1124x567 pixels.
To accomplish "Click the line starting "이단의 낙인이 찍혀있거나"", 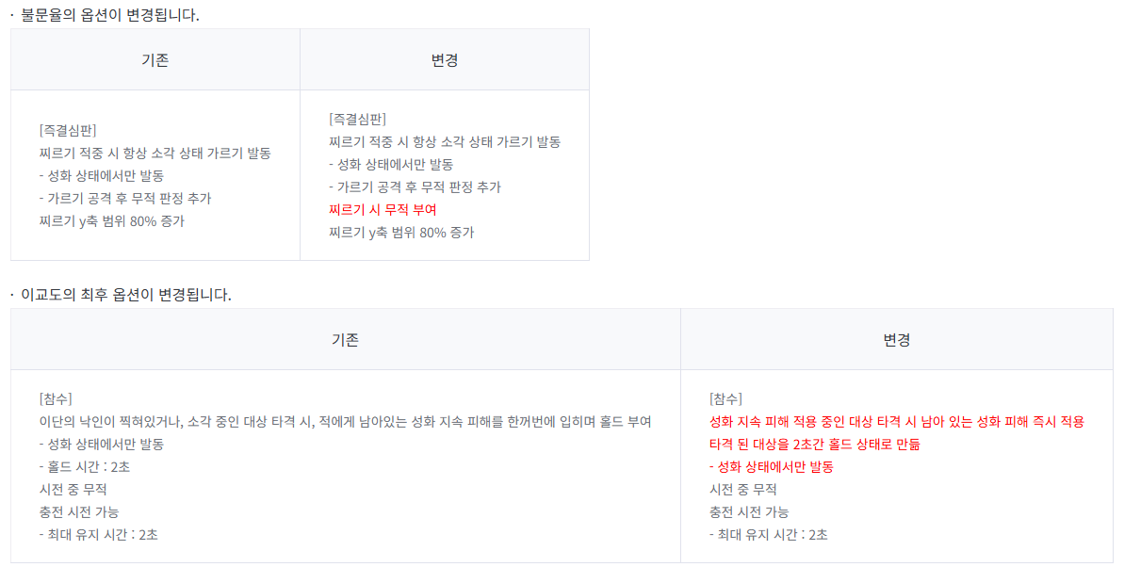I will coord(345,421).
